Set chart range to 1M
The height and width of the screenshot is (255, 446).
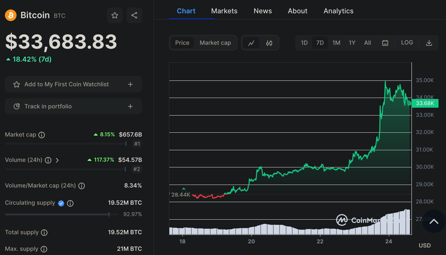pos(336,43)
